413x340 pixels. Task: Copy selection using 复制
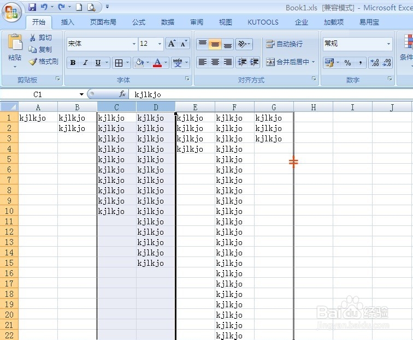[40, 50]
